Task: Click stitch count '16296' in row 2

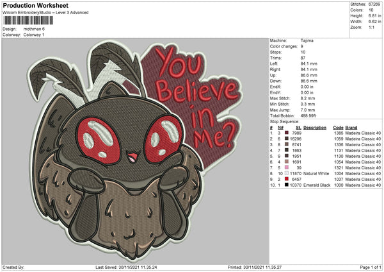Action: coord(296,139)
